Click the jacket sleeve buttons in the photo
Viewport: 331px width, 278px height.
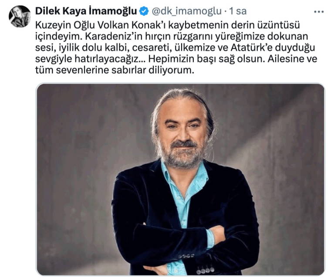[186, 256]
